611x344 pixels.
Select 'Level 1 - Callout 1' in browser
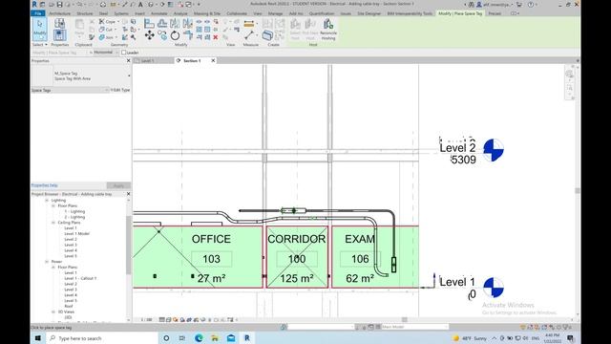point(80,278)
